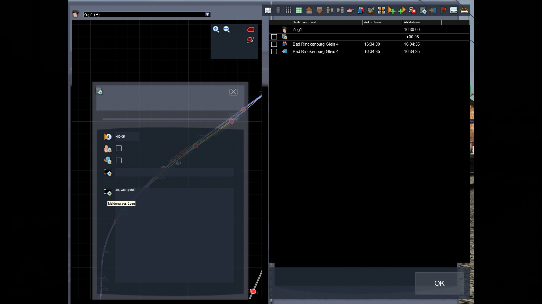Click the pointing hand icon in toolbar
Image resolution: width=542 pixels, height=304 pixels.
350,10
